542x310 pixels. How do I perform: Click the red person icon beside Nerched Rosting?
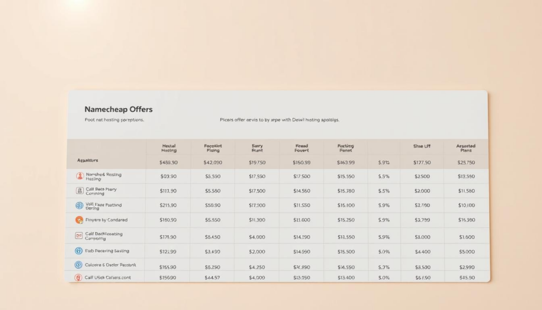[x=80, y=176]
